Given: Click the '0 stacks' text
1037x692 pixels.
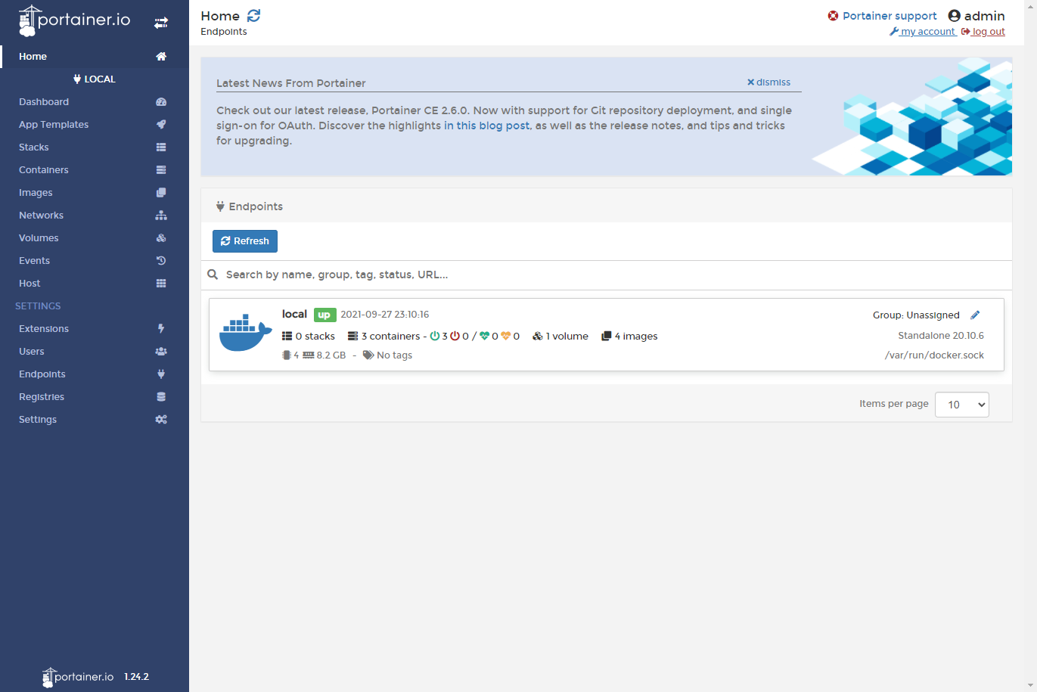Looking at the screenshot, I should coord(315,337).
